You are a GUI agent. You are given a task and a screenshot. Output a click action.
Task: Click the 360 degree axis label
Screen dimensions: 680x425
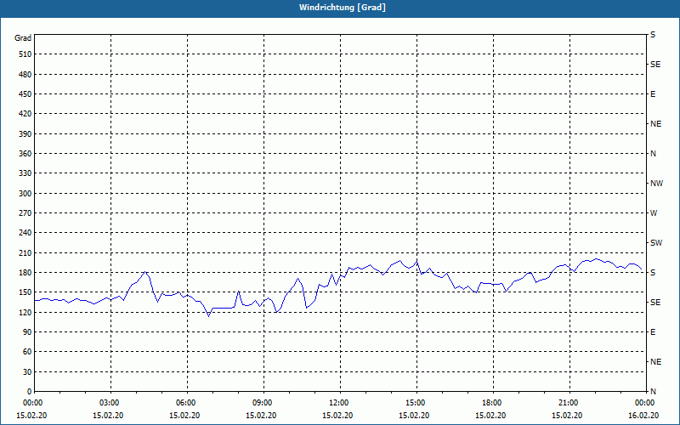pos(25,154)
